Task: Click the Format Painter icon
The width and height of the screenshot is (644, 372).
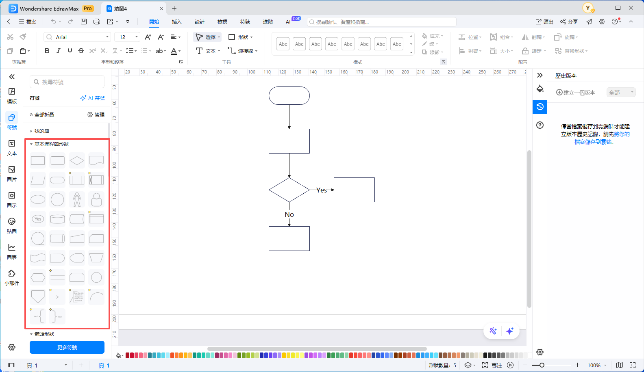Action: [x=23, y=37]
